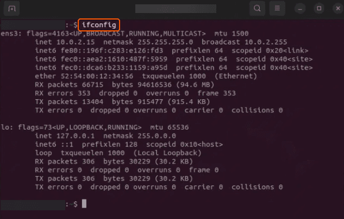
Task: Click the (Ethernet) label
Action: point(236,76)
